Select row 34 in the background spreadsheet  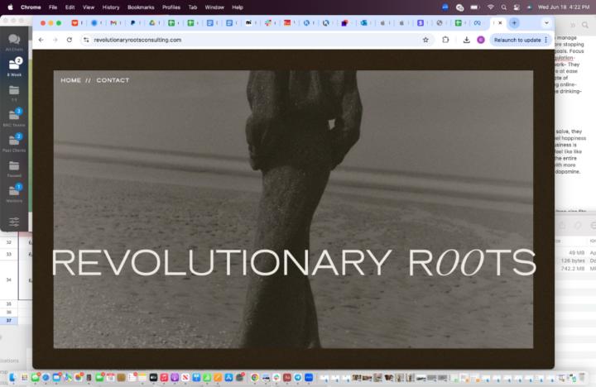tap(9, 279)
